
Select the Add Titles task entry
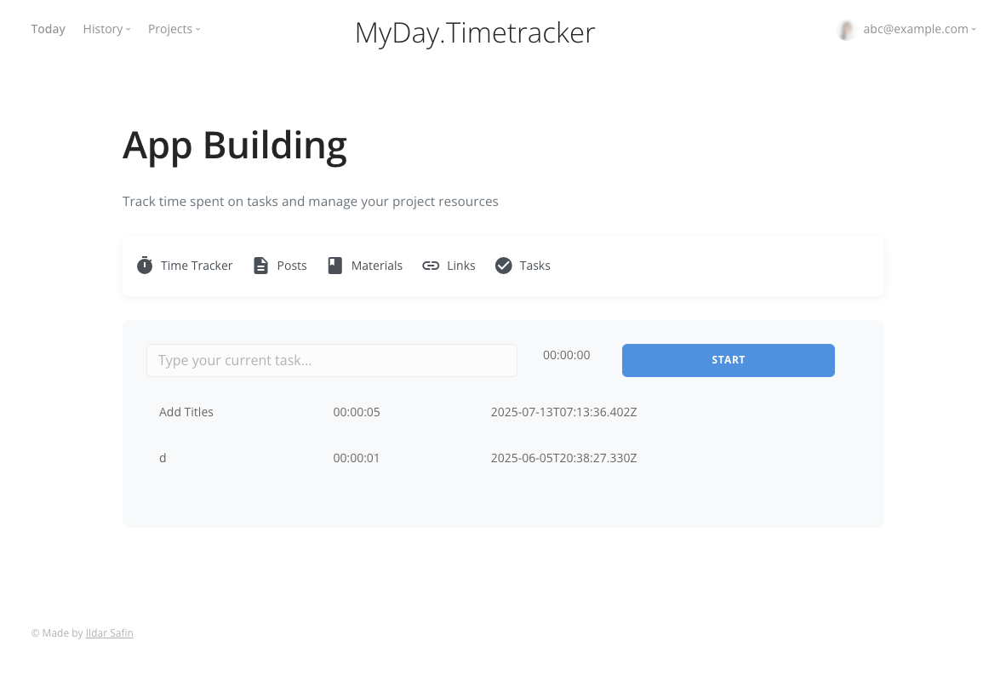[186, 411]
